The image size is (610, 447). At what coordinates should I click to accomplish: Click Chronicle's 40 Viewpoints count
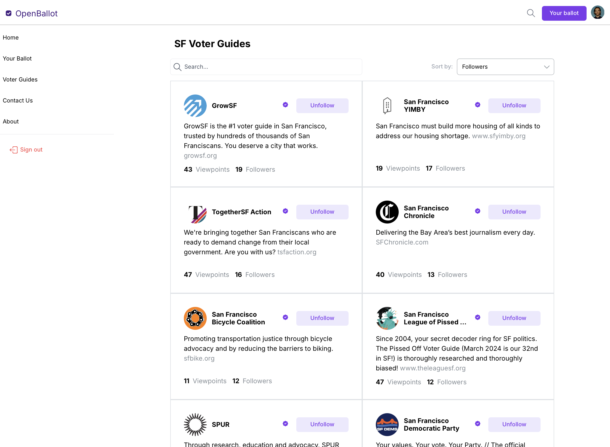pos(399,275)
